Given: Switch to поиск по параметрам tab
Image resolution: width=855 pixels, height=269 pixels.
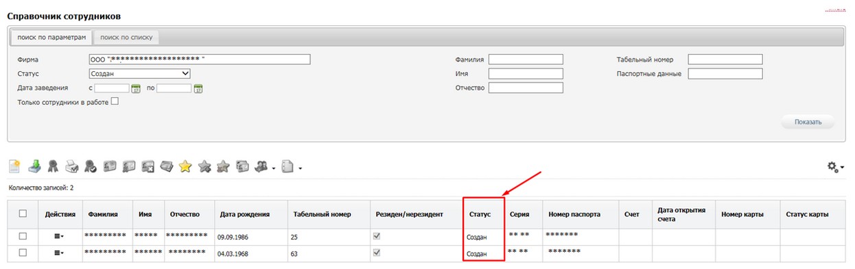Looking at the screenshot, I should [x=52, y=37].
